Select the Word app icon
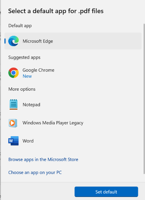 pos(13,141)
